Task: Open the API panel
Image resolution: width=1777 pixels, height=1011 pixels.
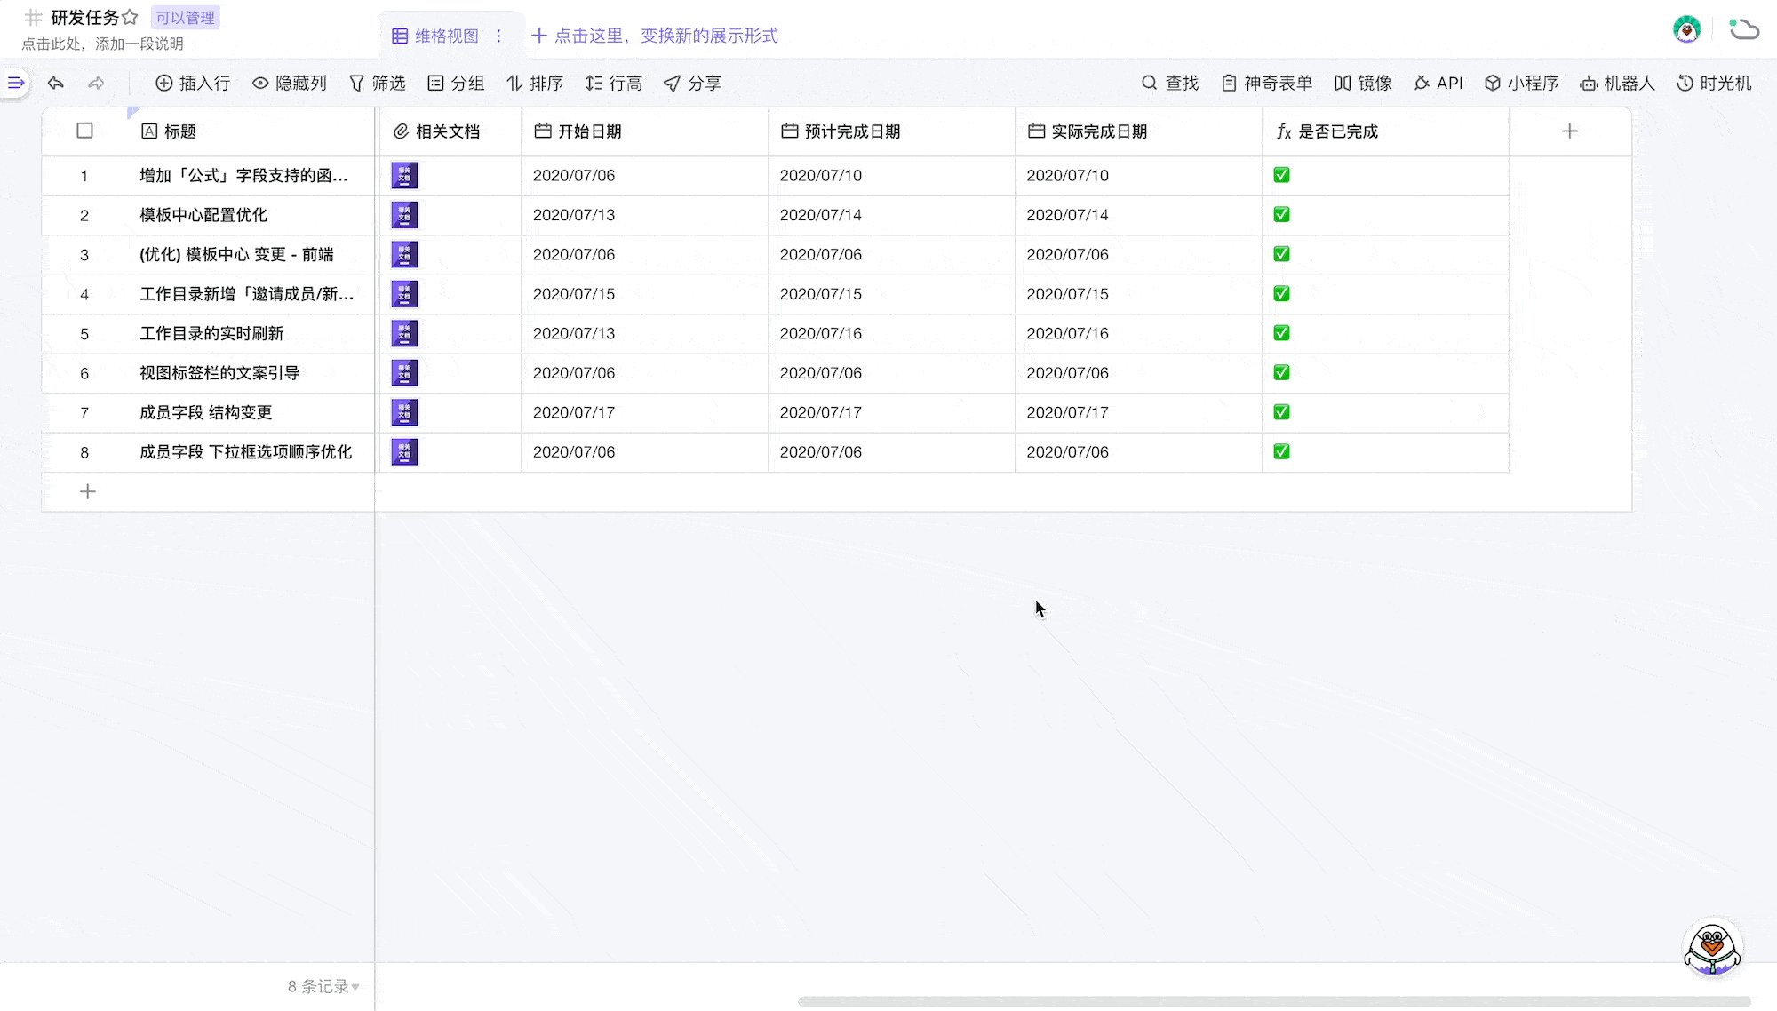Action: coord(1438,83)
